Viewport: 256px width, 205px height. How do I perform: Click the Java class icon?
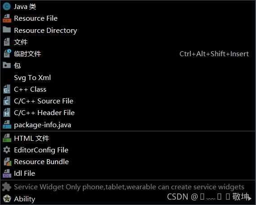tap(7, 7)
